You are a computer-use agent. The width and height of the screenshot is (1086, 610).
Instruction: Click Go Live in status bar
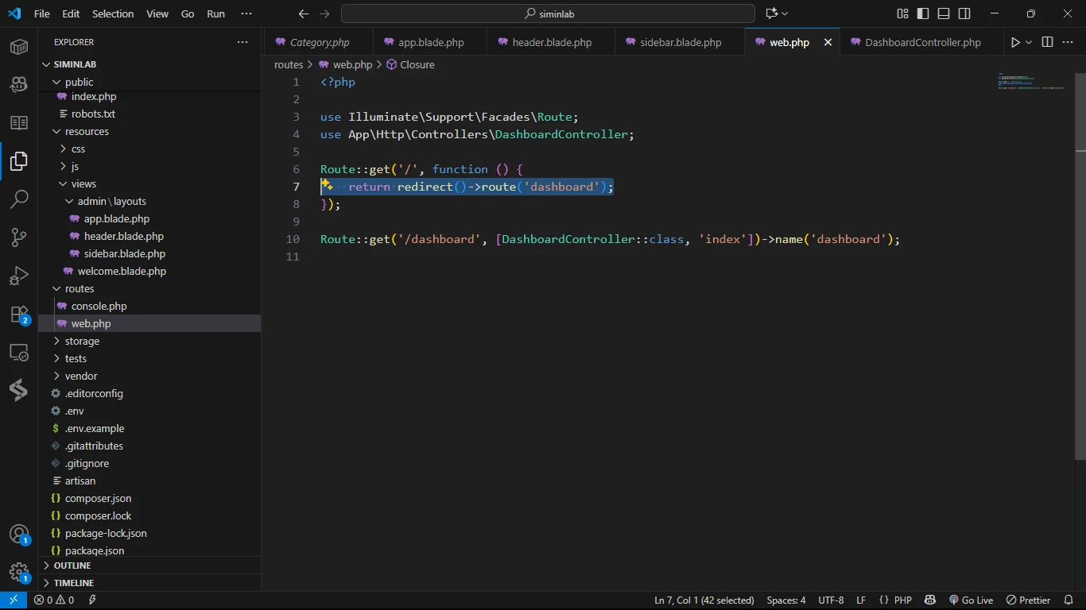(x=971, y=600)
